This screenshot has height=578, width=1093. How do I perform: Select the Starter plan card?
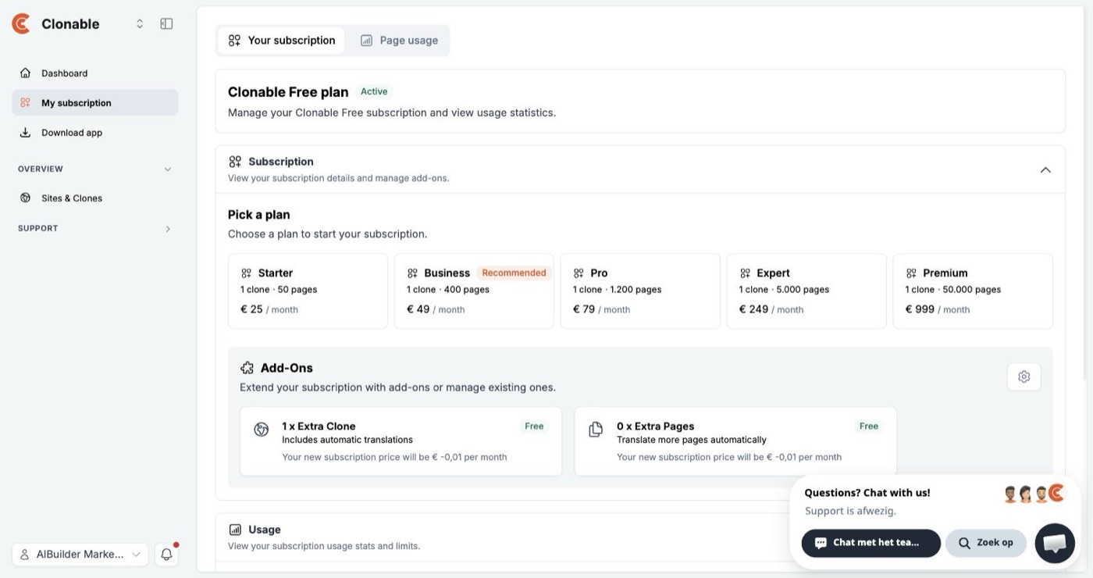pos(308,291)
